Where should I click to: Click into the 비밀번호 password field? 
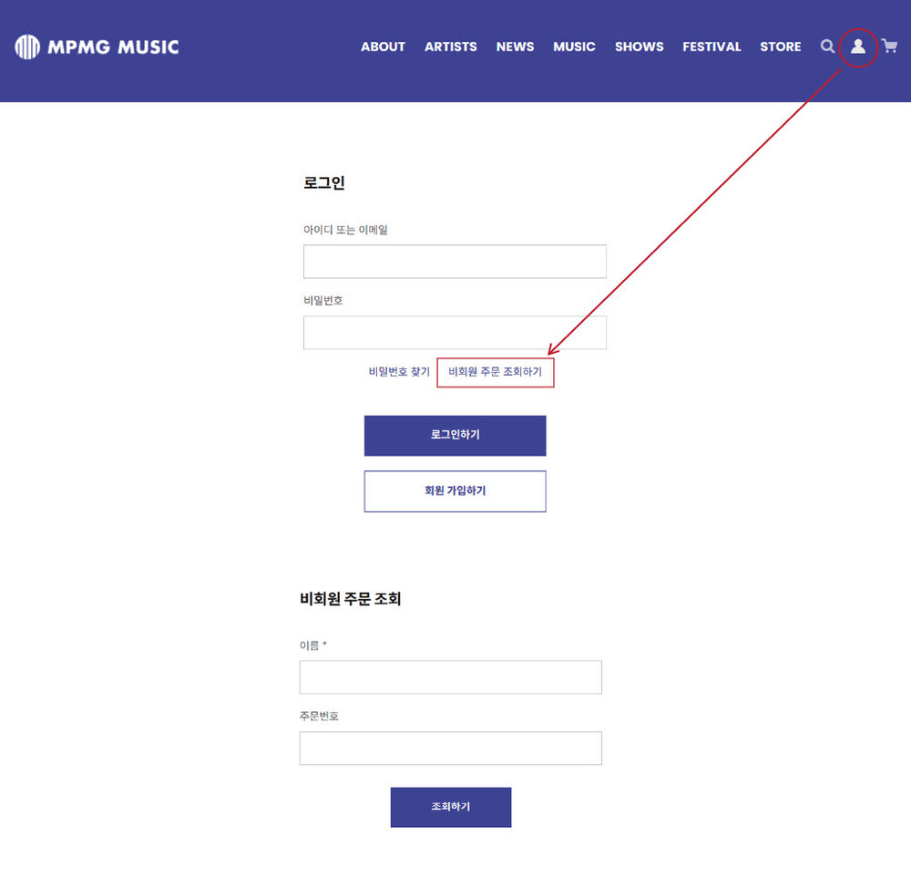tap(455, 333)
